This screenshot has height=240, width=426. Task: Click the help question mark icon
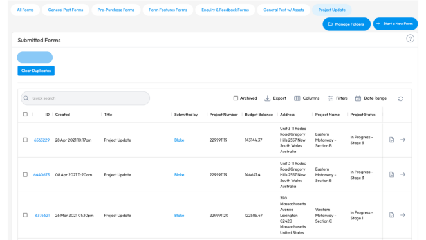pyautogui.click(x=410, y=39)
